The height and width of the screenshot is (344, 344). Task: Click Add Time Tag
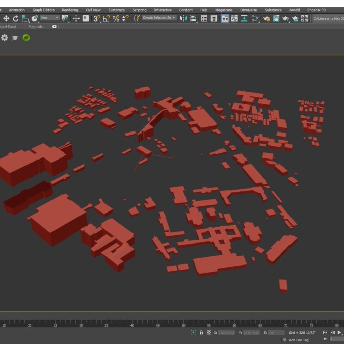click(299, 340)
